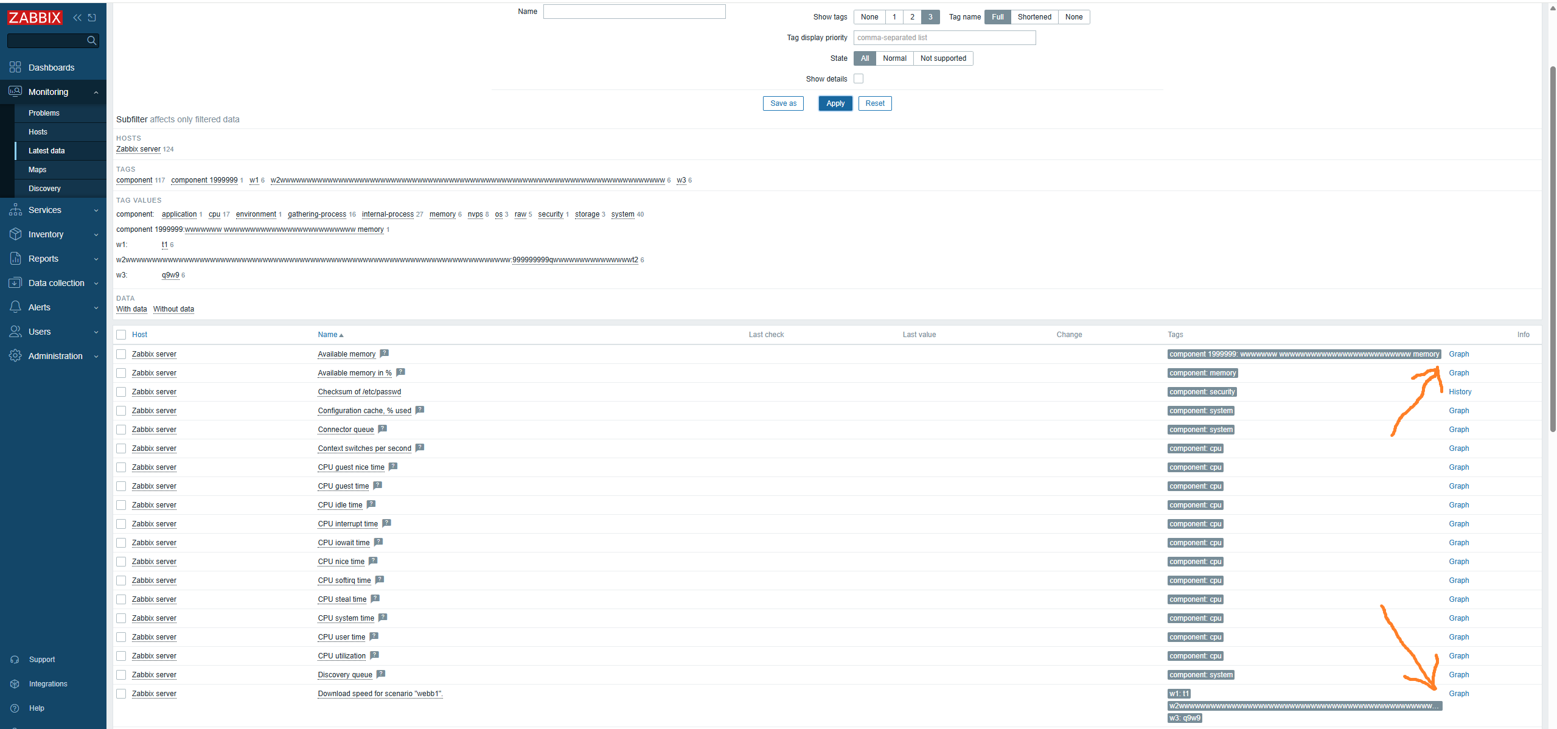Open the Problems submenu item

click(44, 113)
